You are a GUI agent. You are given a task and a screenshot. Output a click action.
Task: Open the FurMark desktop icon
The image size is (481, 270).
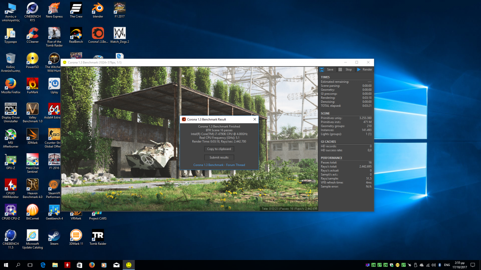[x=32, y=86]
